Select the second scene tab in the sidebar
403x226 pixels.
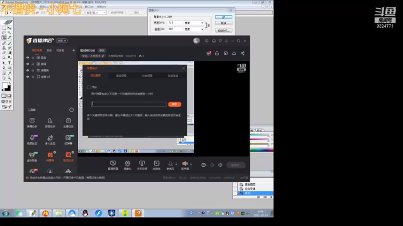pyautogui.click(x=49, y=51)
